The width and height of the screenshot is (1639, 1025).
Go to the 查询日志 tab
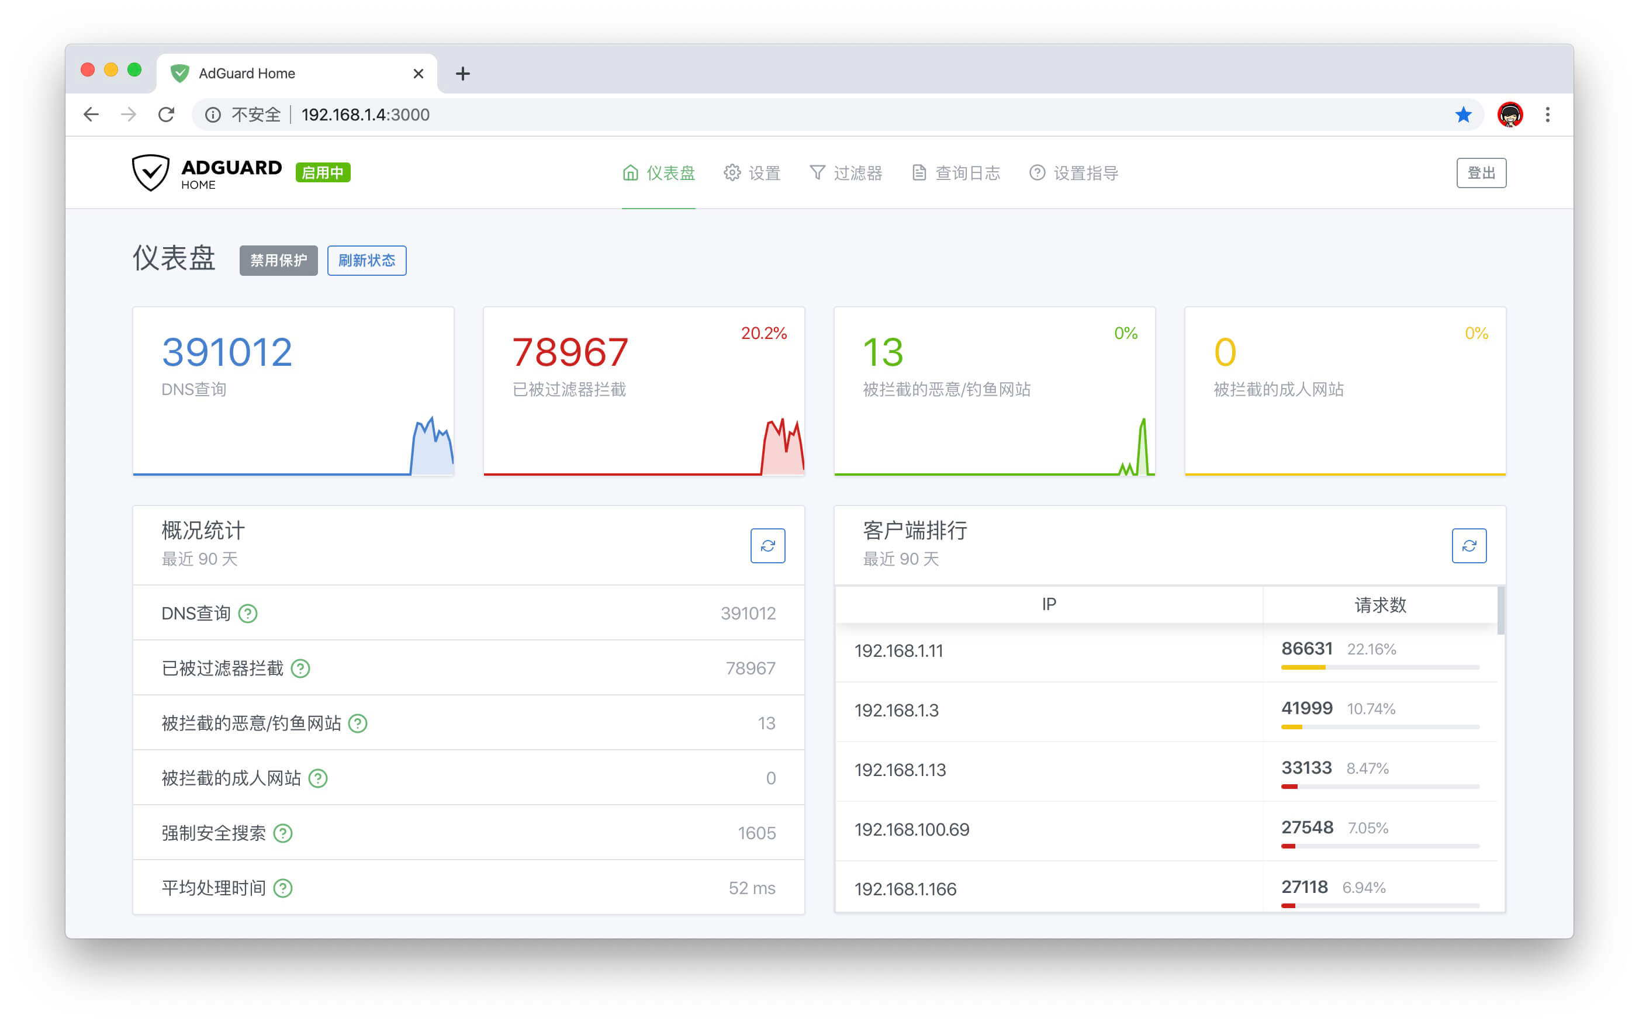click(956, 173)
